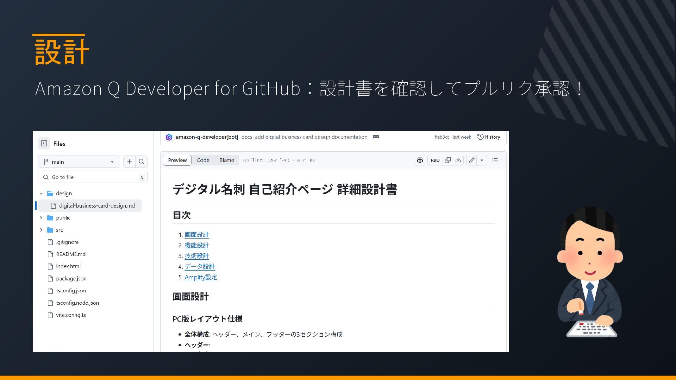The height and width of the screenshot is (380, 676).
Task: Collapse the Files side panel icon
Action: [44, 144]
